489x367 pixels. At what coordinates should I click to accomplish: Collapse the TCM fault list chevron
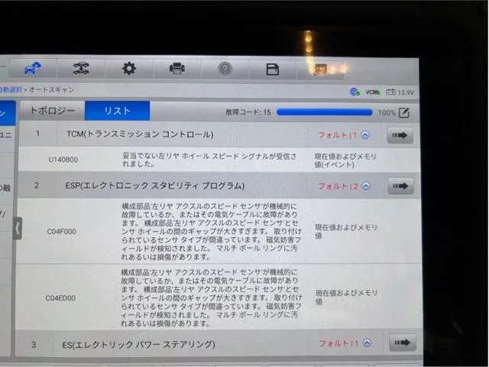tap(365, 135)
